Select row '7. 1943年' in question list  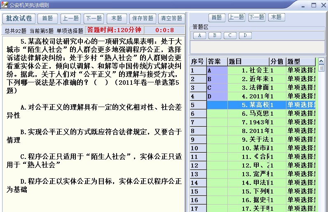click(x=253, y=122)
